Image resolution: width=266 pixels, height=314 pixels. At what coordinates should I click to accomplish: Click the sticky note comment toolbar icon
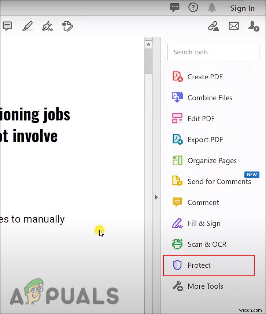[7, 26]
